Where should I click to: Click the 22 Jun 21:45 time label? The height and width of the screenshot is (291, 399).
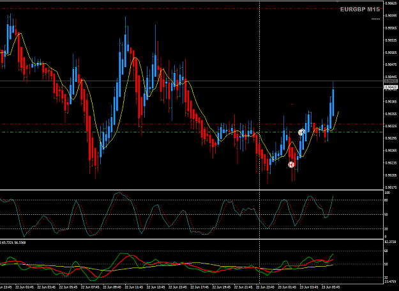243,287
